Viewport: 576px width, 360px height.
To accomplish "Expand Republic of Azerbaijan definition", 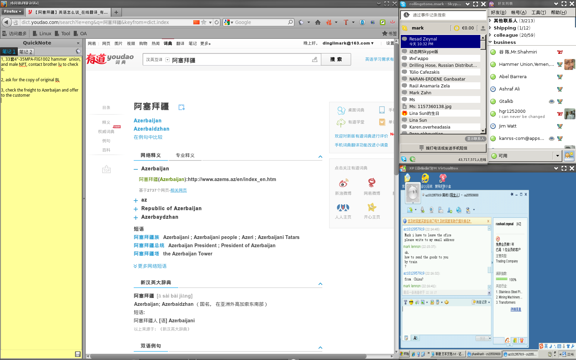I will (x=136, y=209).
